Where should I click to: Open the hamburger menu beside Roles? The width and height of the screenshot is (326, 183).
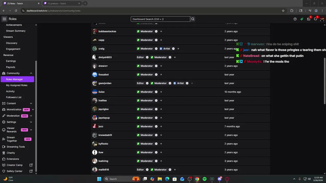click(4, 19)
